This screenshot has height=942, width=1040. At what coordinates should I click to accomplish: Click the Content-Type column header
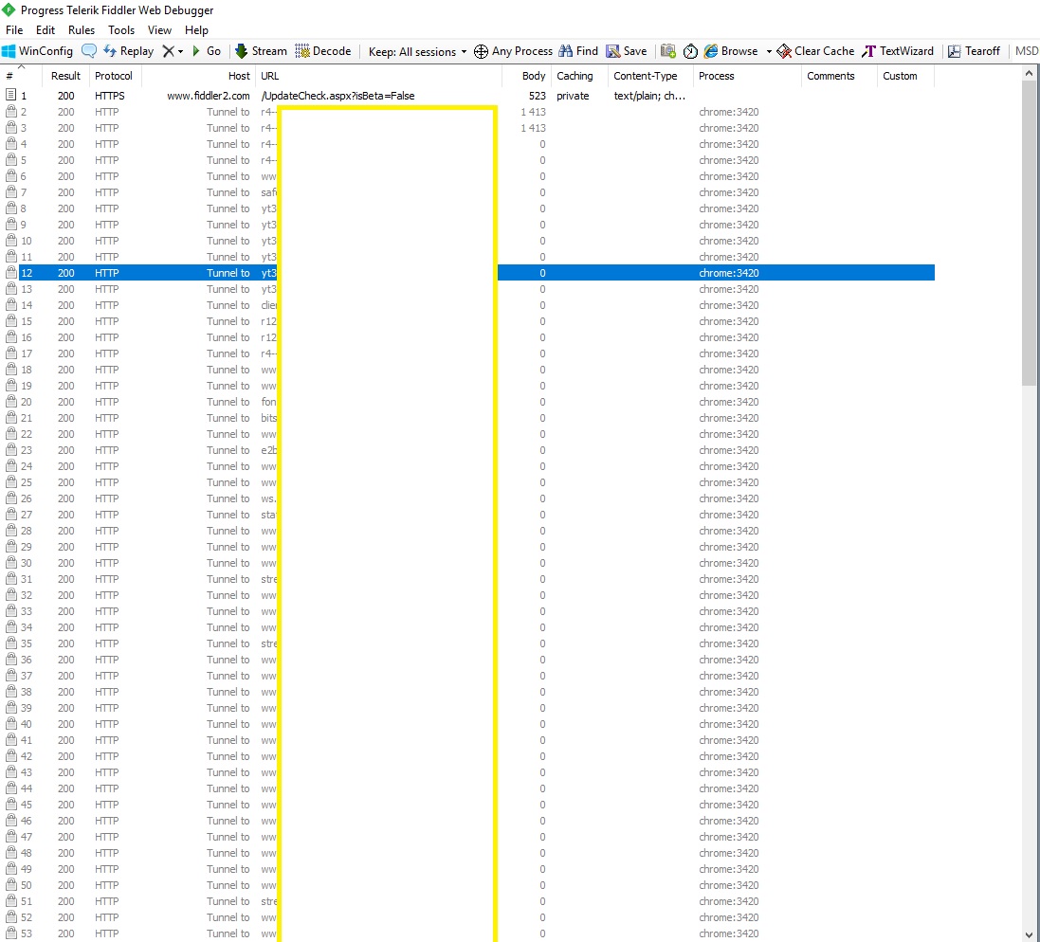650,76
